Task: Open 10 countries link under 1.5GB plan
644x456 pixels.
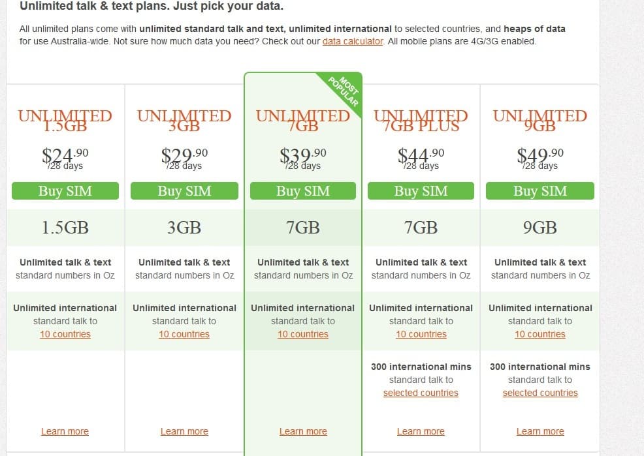Action: point(65,334)
